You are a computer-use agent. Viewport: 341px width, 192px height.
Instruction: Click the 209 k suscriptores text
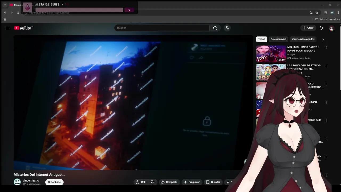31,184
